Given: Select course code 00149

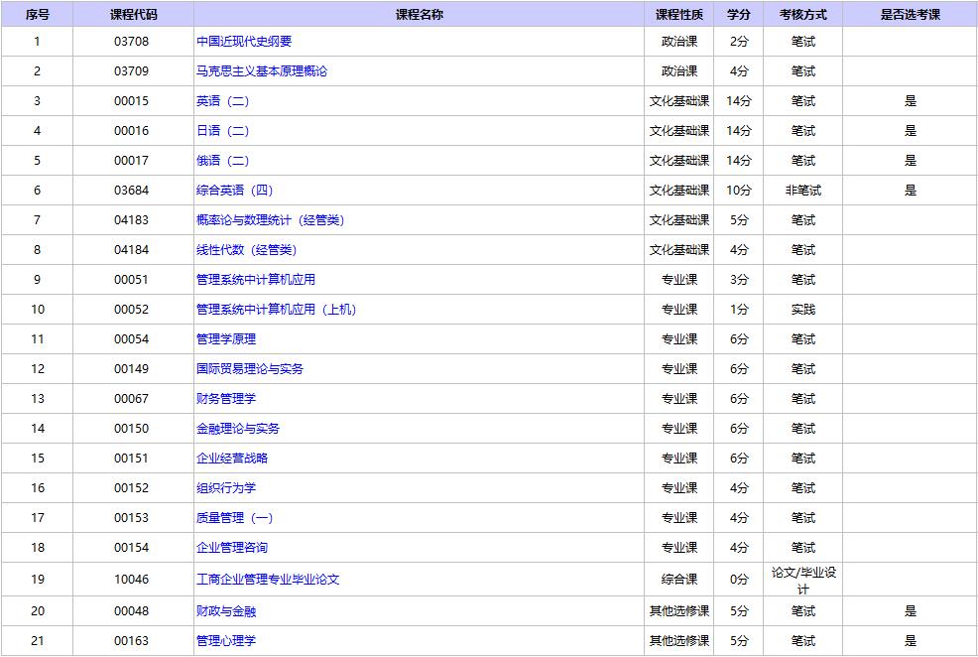Looking at the screenshot, I should click(x=132, y=369).
